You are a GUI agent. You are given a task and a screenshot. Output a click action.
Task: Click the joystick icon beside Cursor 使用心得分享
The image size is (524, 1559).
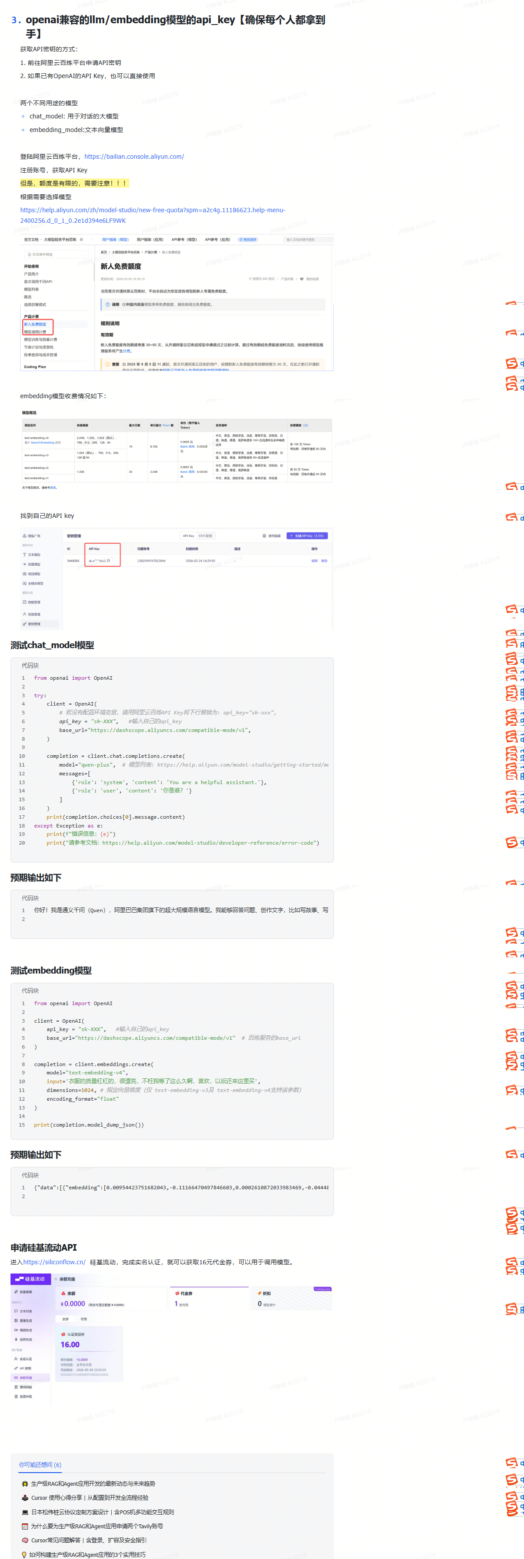click(x=25, y=1498)
